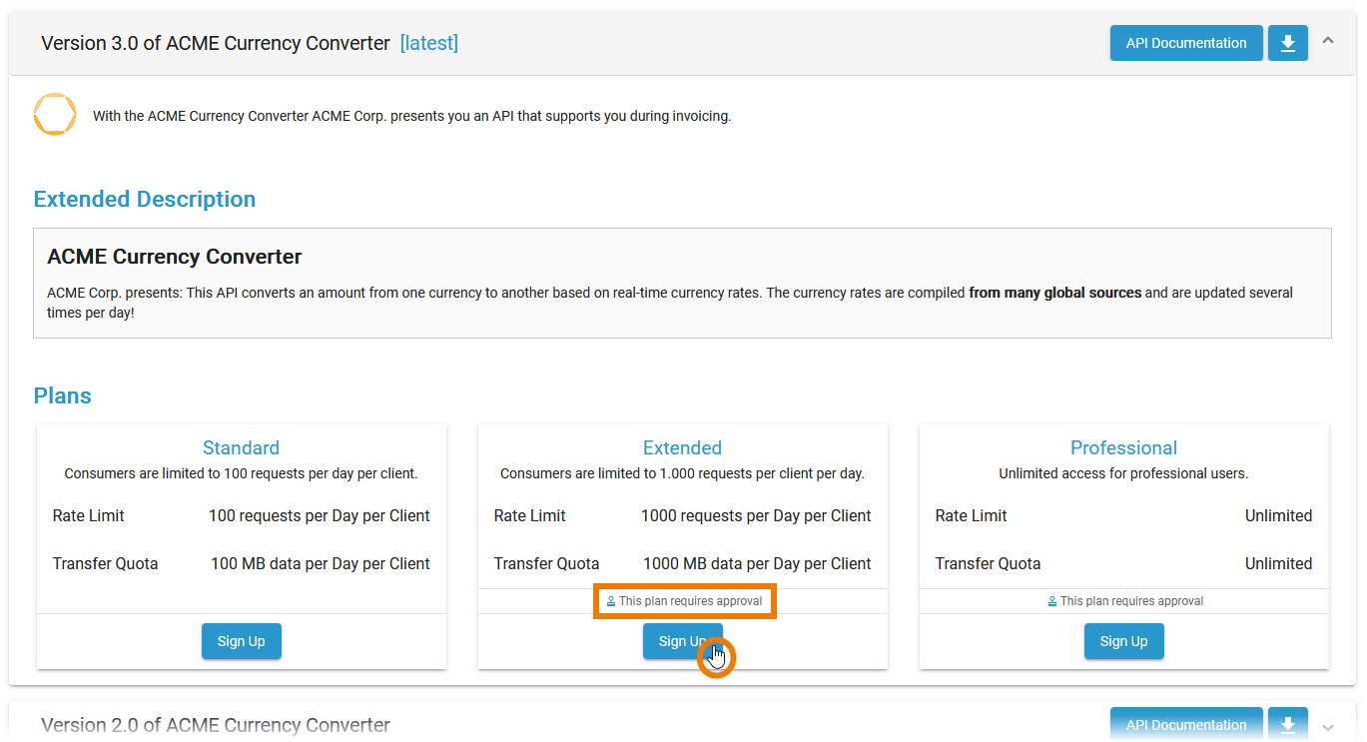This screenshot has height=742, width=1367.
Task: Click 'Version 2.0 of ACME Currency Converter' title
Action: (x=216, y=725)
